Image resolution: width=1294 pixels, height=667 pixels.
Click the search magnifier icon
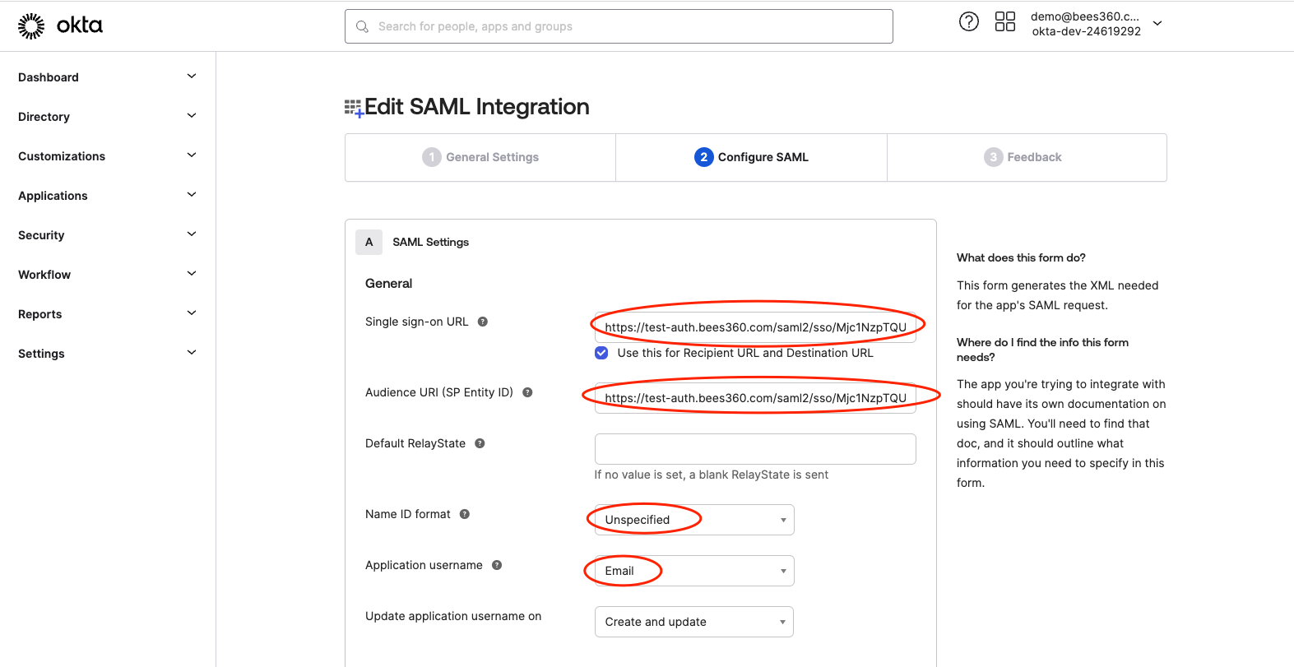click(362, 26)
